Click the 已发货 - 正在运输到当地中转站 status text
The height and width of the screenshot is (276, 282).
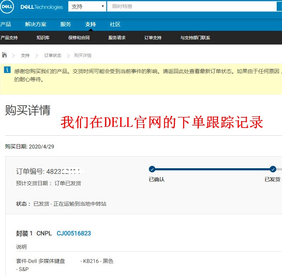point(70,204)
